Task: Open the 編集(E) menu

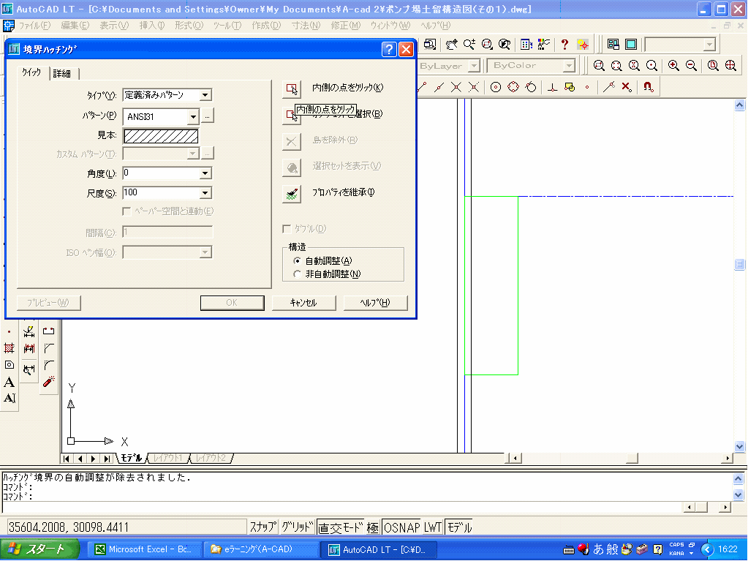Action: click(75, 26)
